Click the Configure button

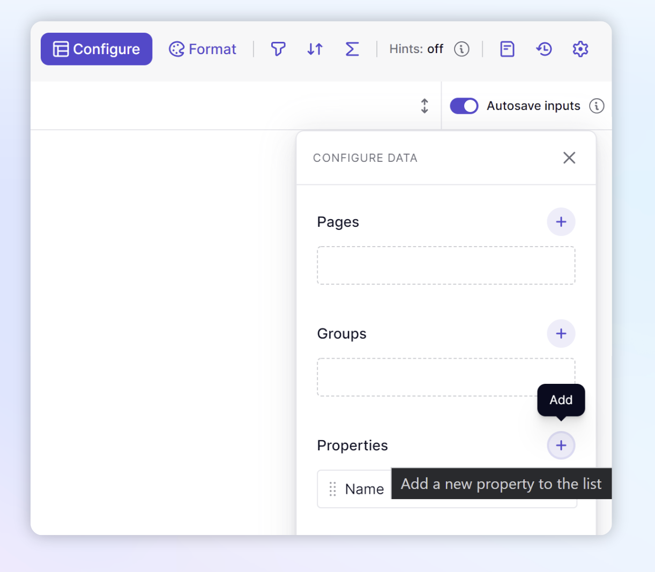tap(96, 49)
